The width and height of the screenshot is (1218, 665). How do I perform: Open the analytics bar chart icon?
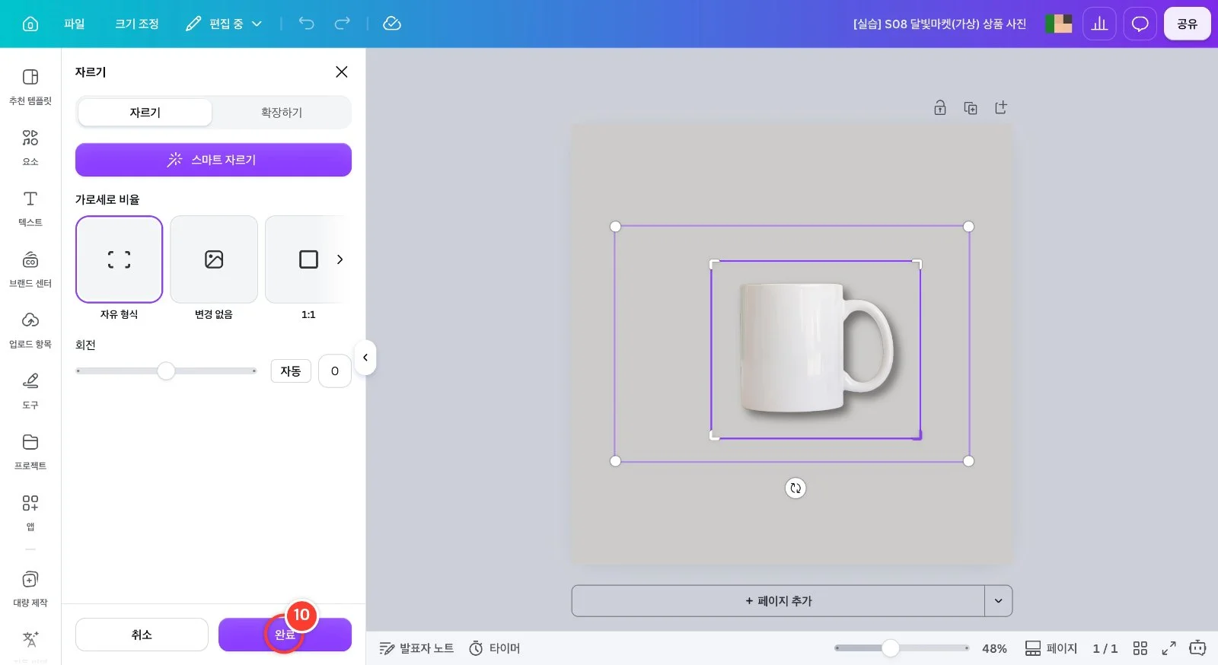(1099, 24)
